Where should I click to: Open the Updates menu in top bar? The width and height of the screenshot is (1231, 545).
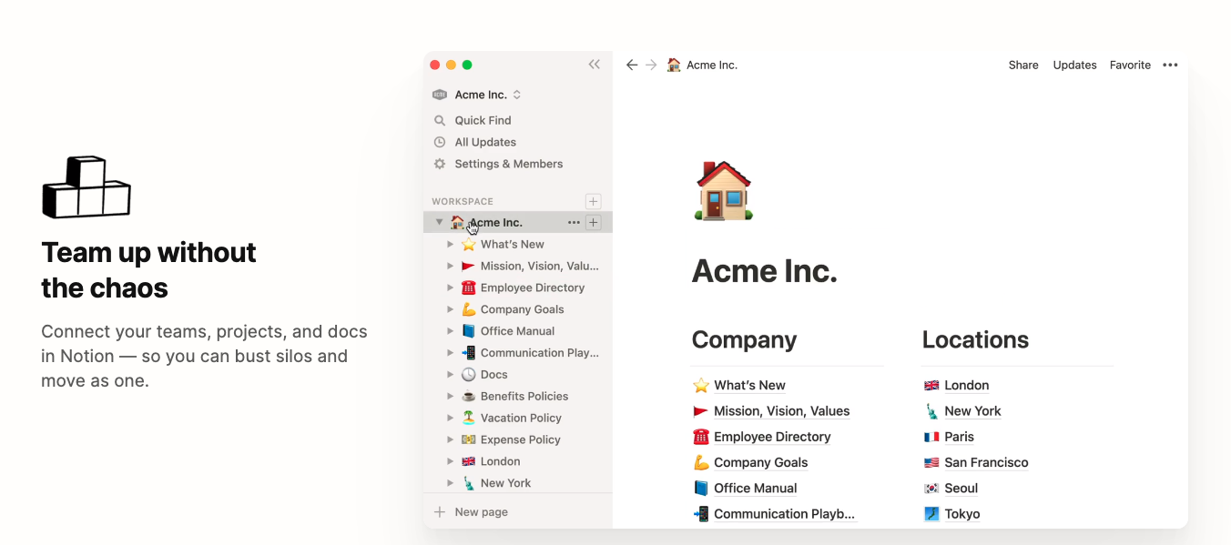pyautogui.click(x=1074, y=65)
